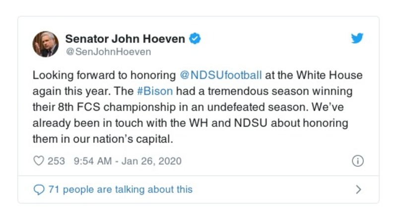Viewport: 397px width, 221px height.
Task: Click the Twitter bird logo
Action: click(x=357, y=39)
